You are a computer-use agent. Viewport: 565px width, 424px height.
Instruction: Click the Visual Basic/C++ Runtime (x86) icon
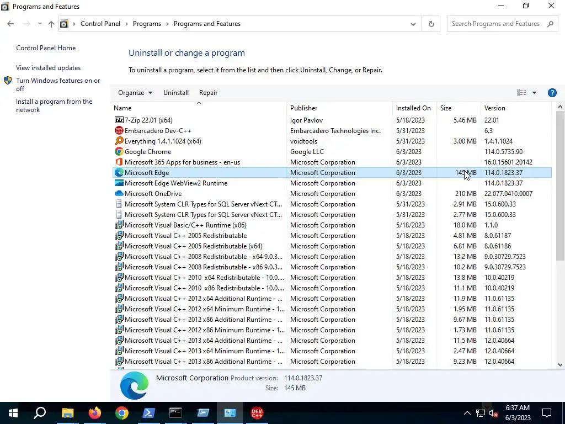[x=119, y=225]
